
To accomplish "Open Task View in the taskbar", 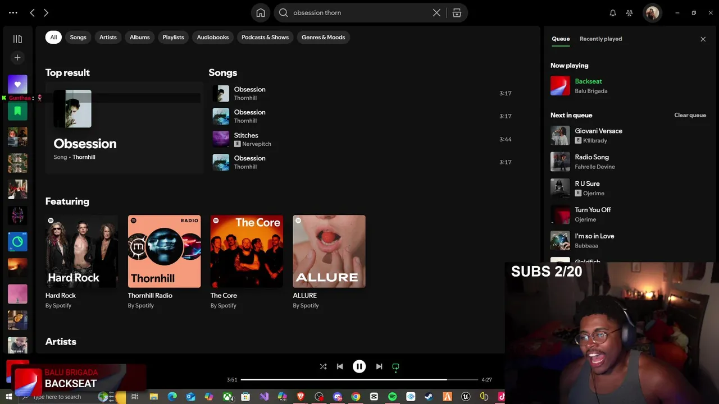I will pyautogui.click(x=135, y=397).
